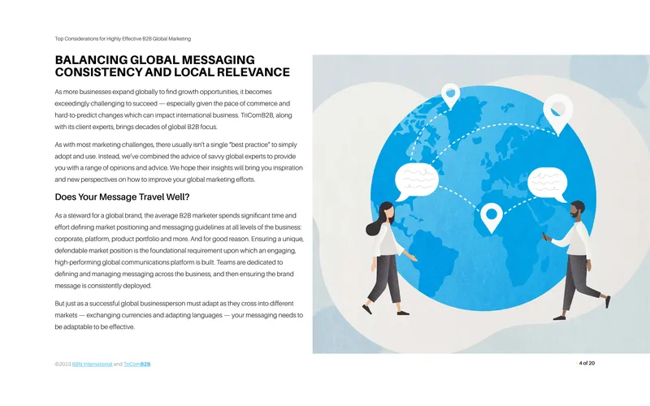Viewport: 650px width, 406px height.
Task: Click the "CONSISTENCY AND LOCAL RELEVANCE" title line
Action: [x=172, y=72]
